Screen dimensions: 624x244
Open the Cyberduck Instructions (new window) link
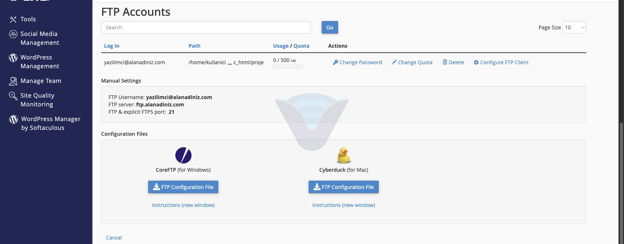click(344, 205)
